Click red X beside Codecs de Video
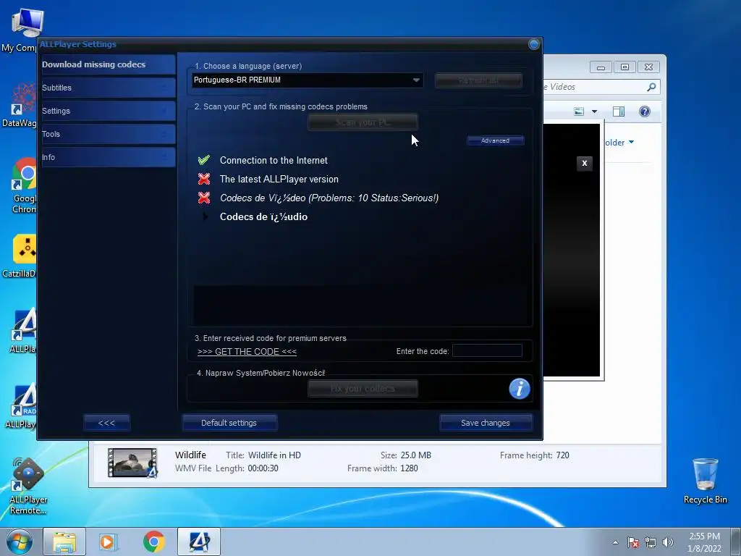This screenshot has width=741, height=556. (x=203, y=198)
